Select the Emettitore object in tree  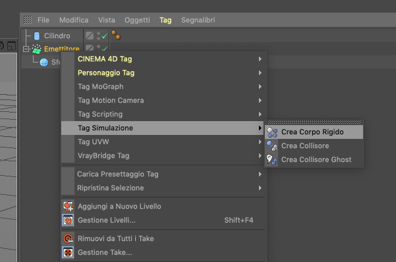(x=62, y=49)
